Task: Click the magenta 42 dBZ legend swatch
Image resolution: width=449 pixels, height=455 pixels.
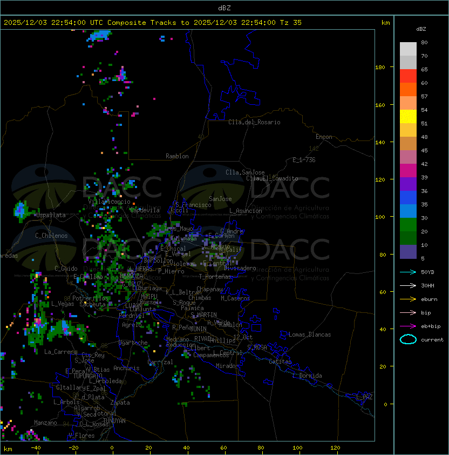Action: point(408,171)
